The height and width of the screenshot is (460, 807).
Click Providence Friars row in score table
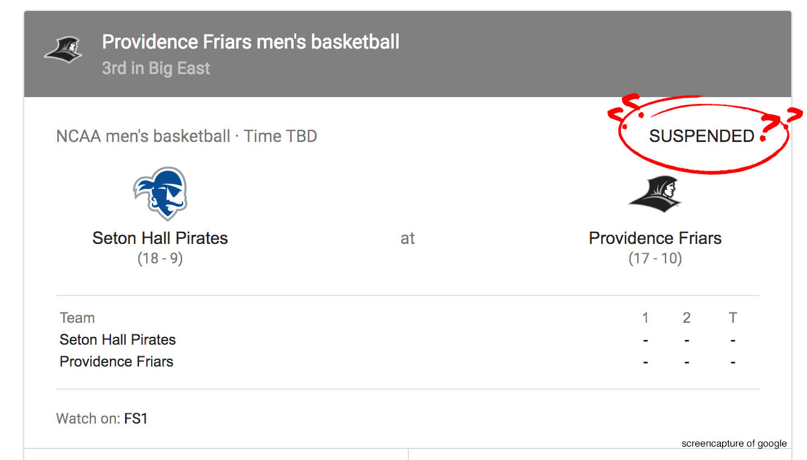tap(116, 362)
